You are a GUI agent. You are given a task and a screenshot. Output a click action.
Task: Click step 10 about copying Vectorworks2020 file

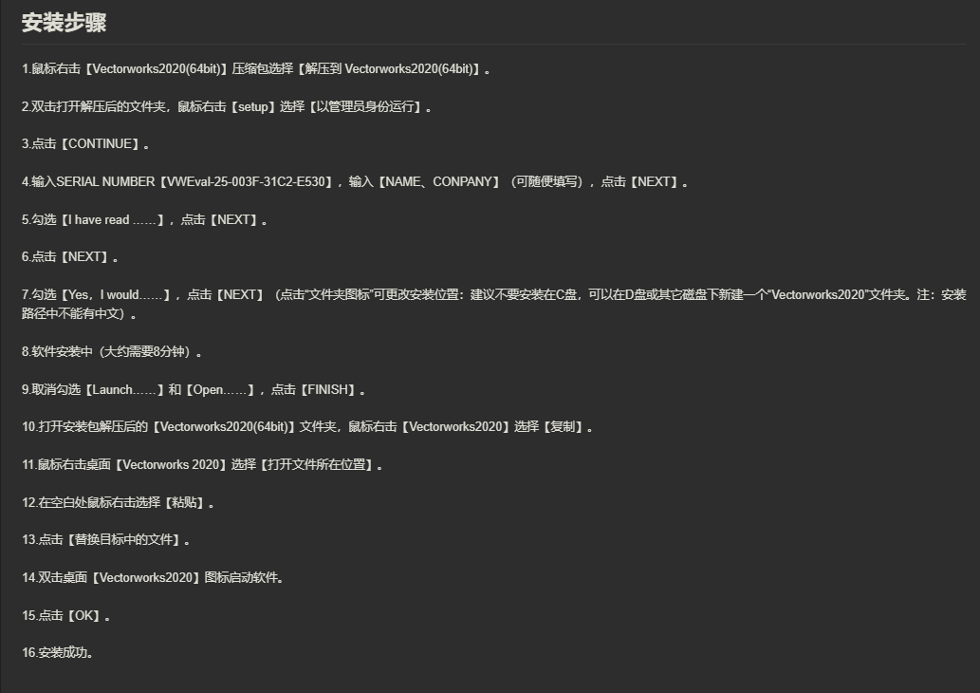tap(306, 426)
